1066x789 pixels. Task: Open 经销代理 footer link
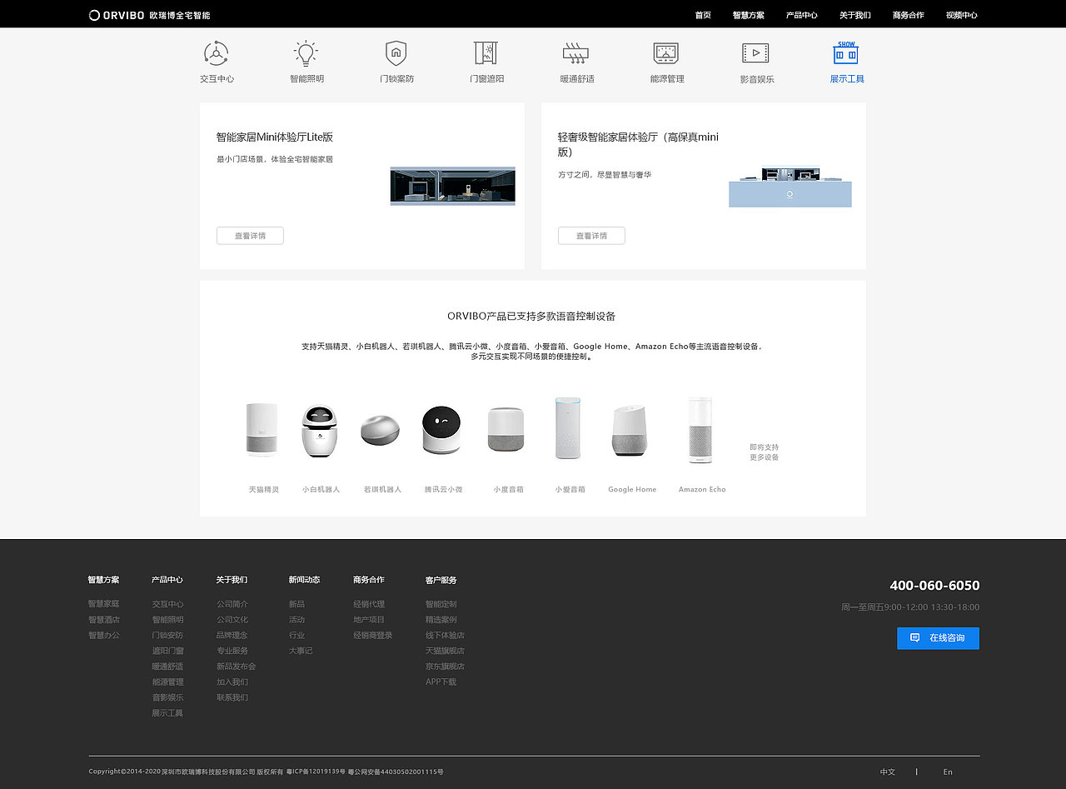[x=369, y=604]
